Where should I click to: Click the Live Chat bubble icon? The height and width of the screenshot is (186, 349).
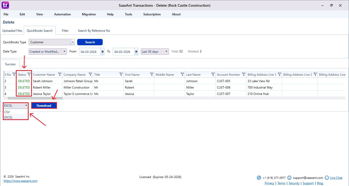pos(327,178)
